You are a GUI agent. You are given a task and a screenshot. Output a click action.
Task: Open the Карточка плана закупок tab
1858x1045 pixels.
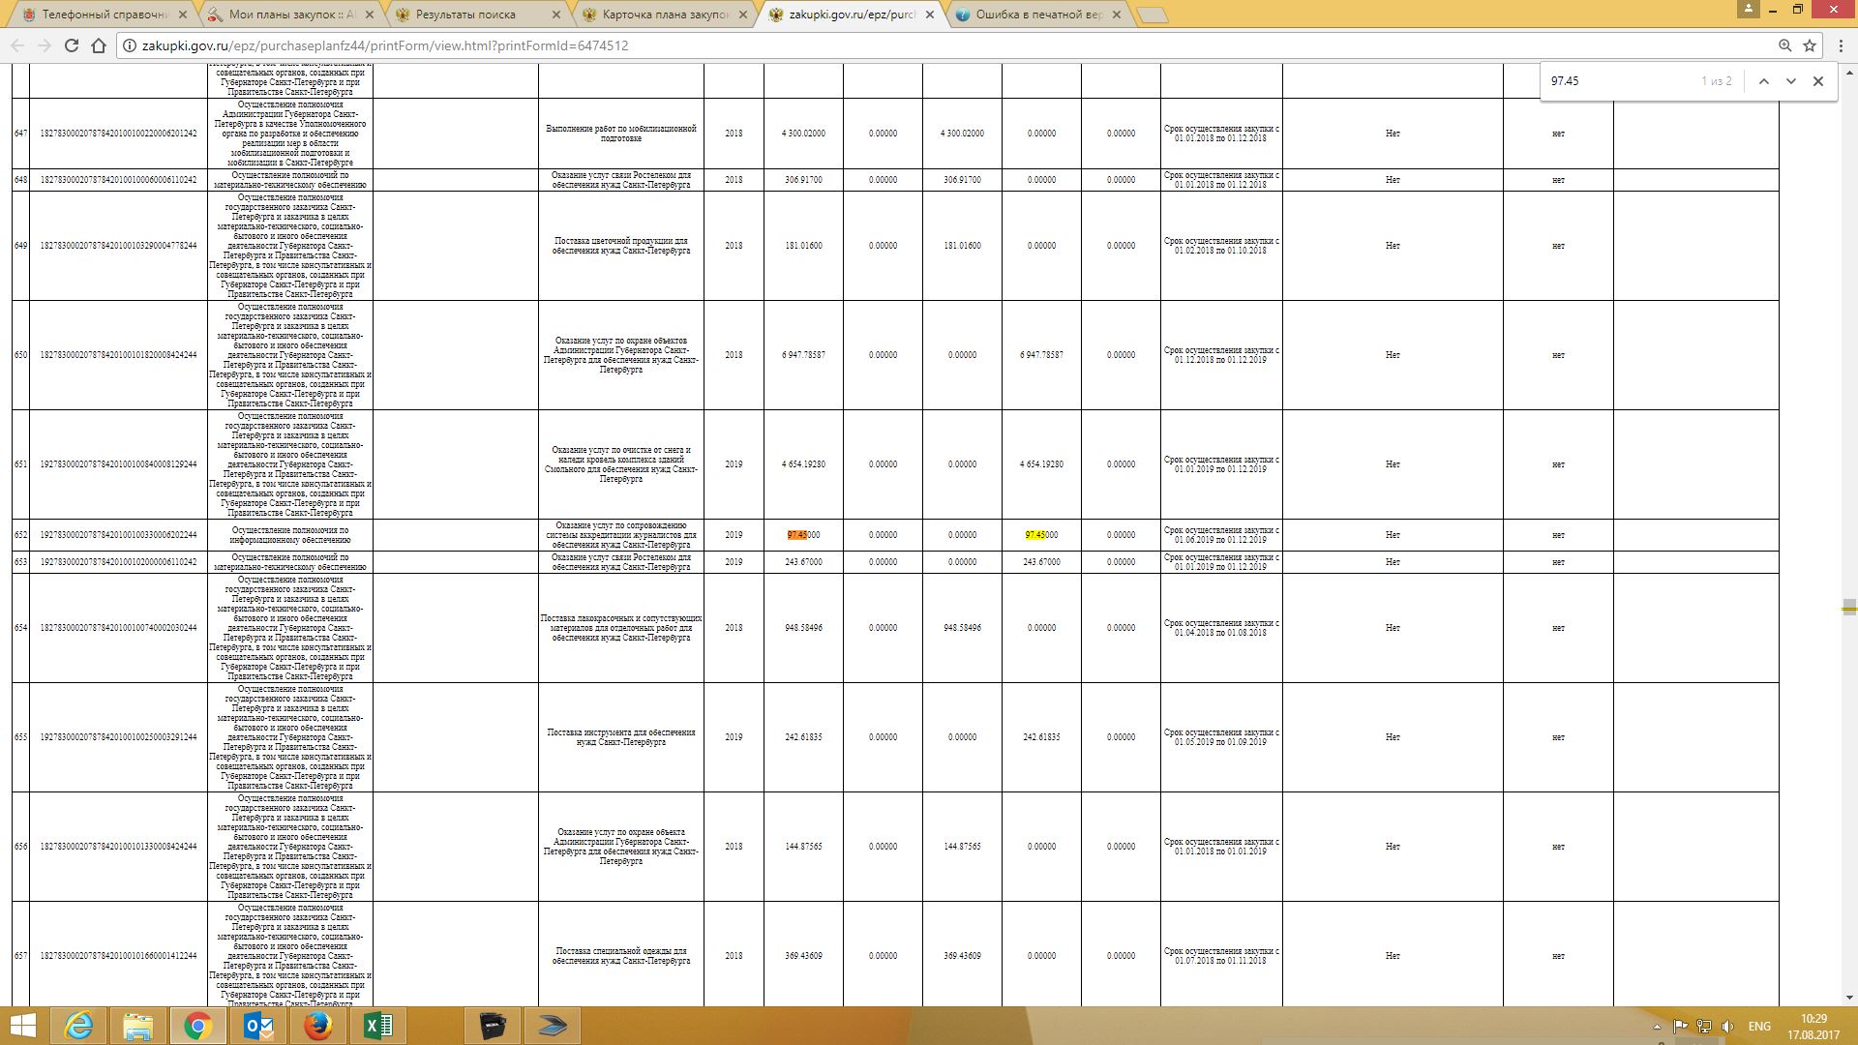[664, 15]
